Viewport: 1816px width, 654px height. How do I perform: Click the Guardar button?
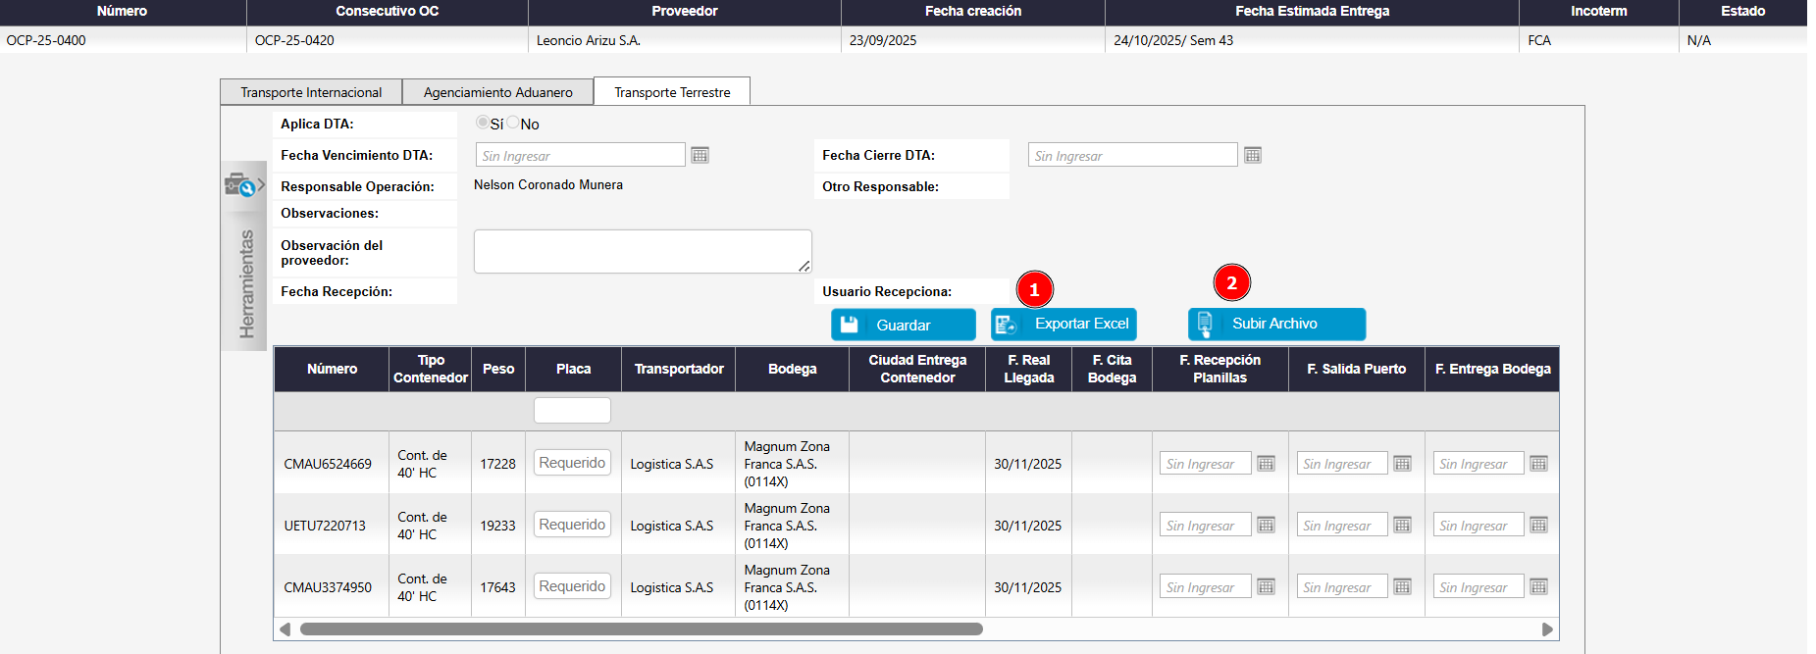click(x=903, y=325)
